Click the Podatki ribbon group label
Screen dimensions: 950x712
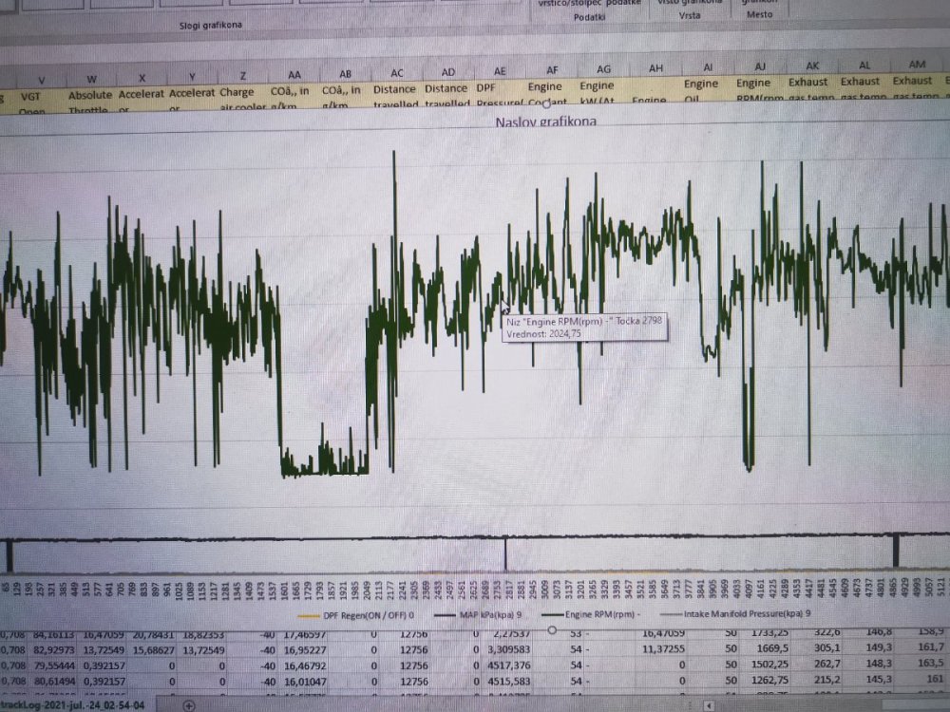[x=591, y=16]
